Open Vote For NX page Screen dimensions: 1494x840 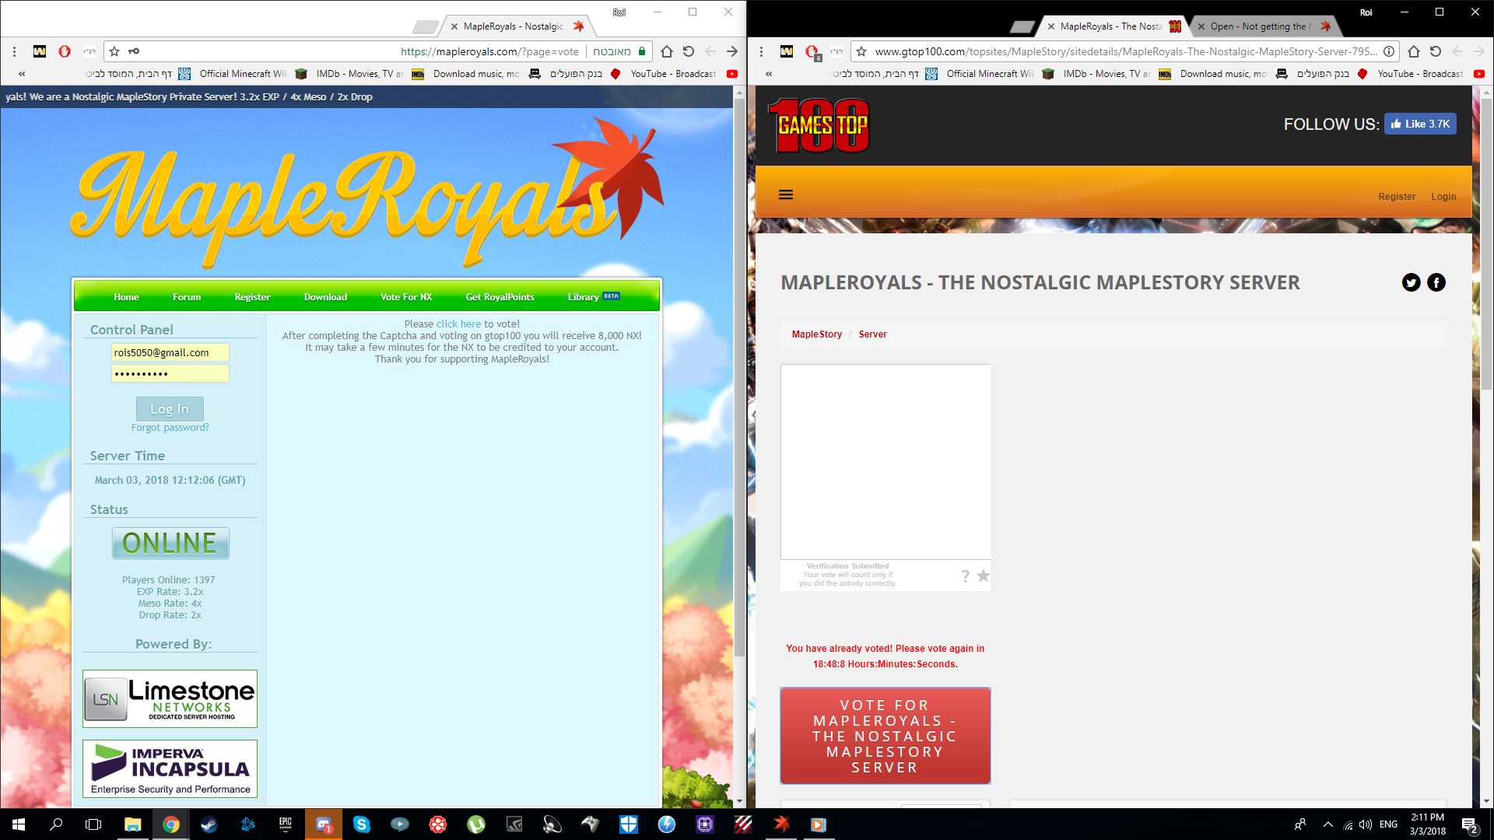click(x=406, y=297)
